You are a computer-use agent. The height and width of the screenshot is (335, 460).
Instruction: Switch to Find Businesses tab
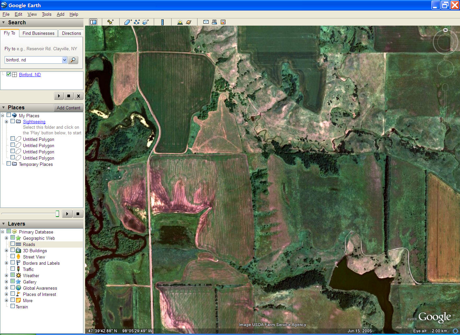[x=38, y=33]
